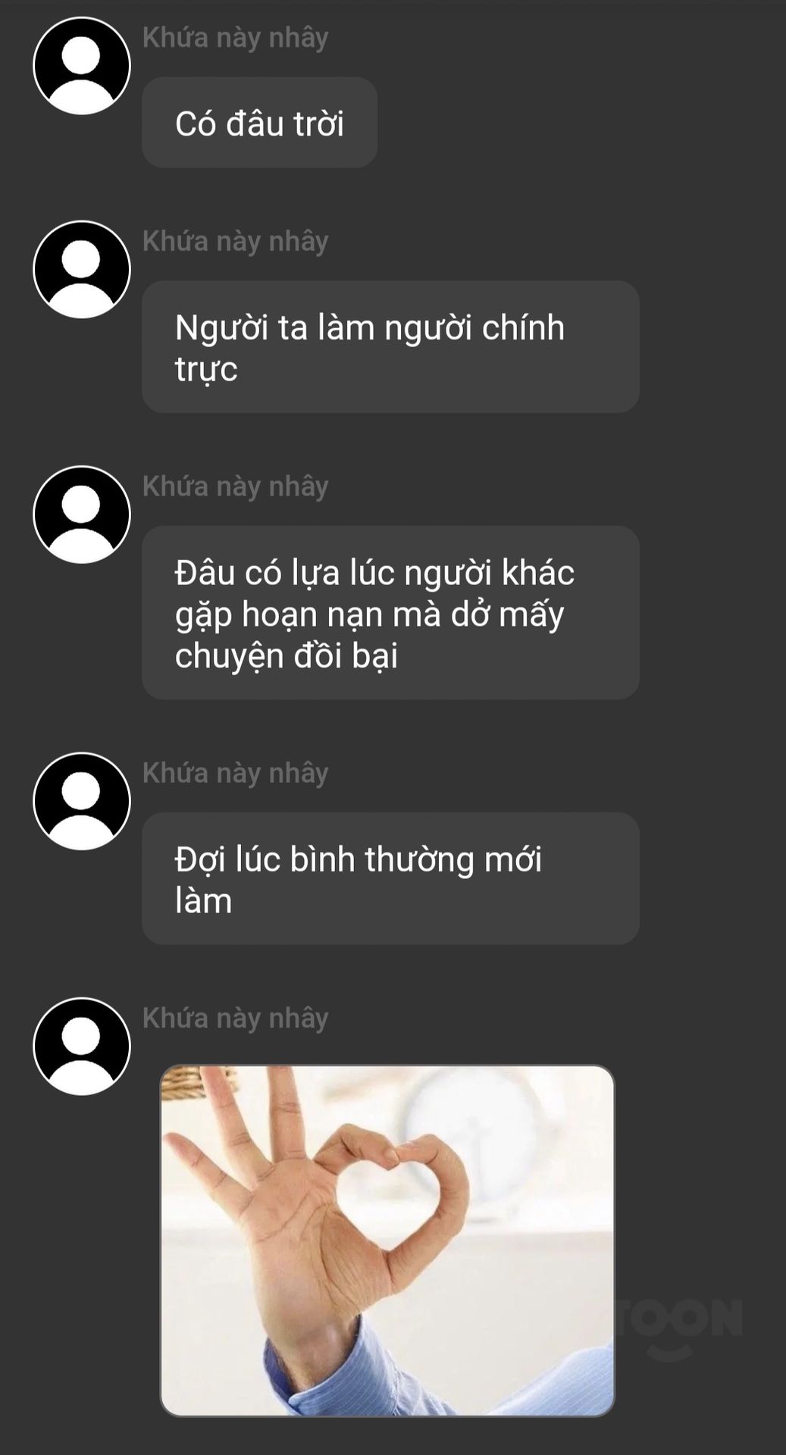
Task: Tap sender name above "Đâu có lựa lúc" message
Action: click(236, 487)
